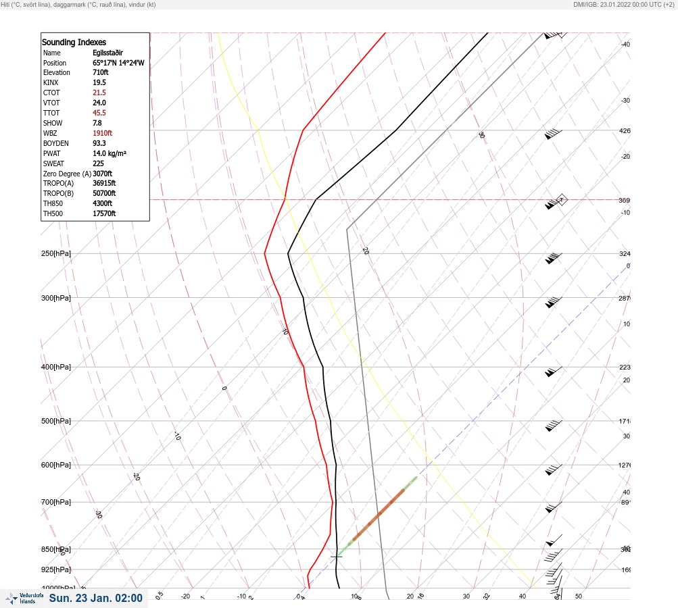Click the TROPO(B) value 50700ft

[104, 194]
